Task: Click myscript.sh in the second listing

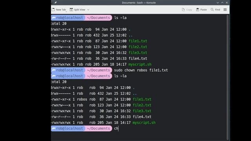Action: (144, 123)
